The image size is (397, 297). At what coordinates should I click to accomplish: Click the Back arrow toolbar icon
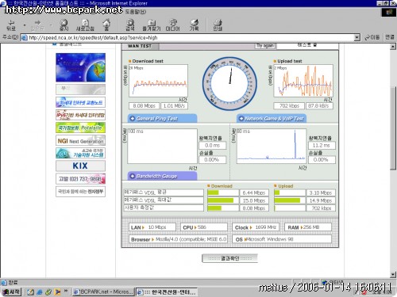(x=11, y=25)
